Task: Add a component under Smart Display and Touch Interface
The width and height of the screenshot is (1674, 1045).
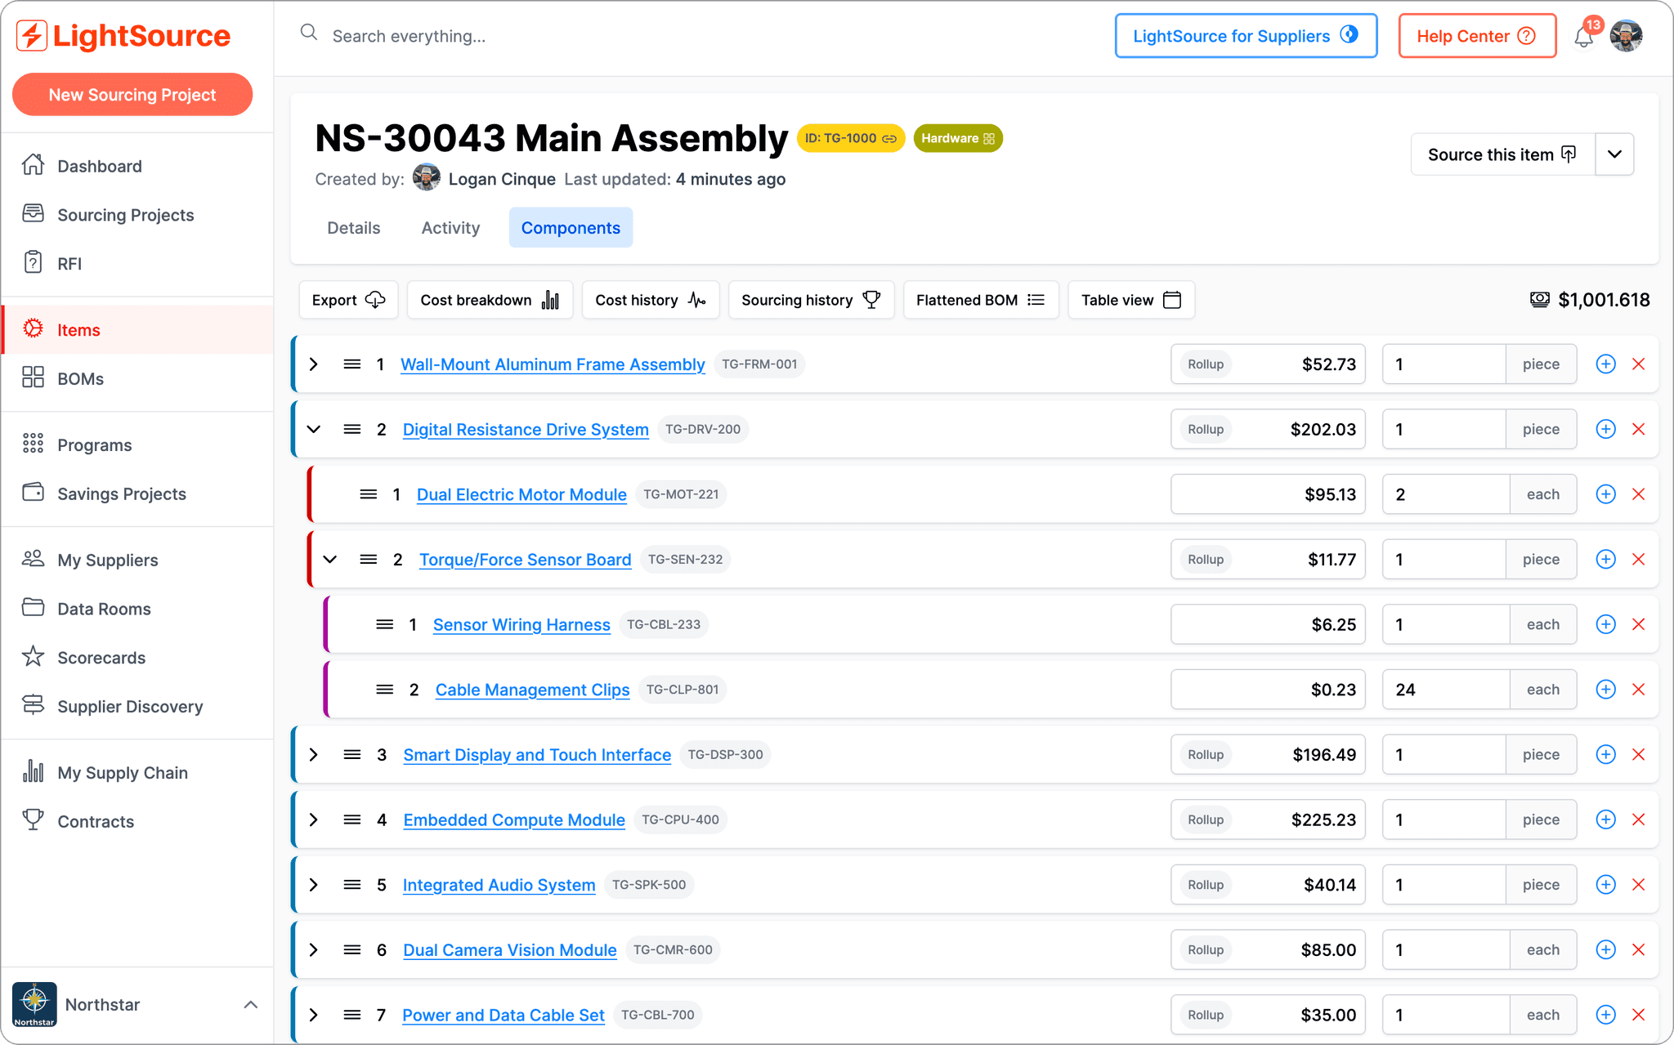Action: [1605, 755]
